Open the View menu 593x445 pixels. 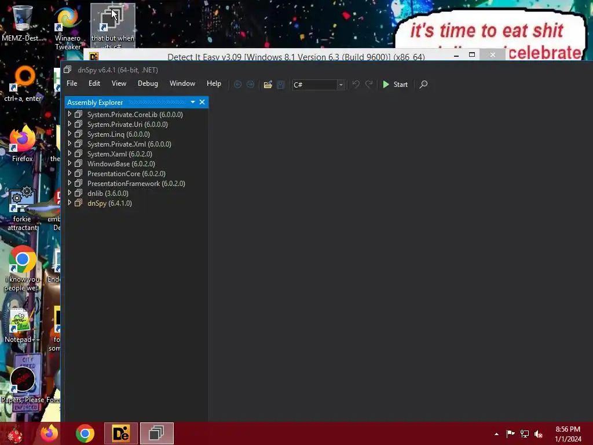[119, 83]
